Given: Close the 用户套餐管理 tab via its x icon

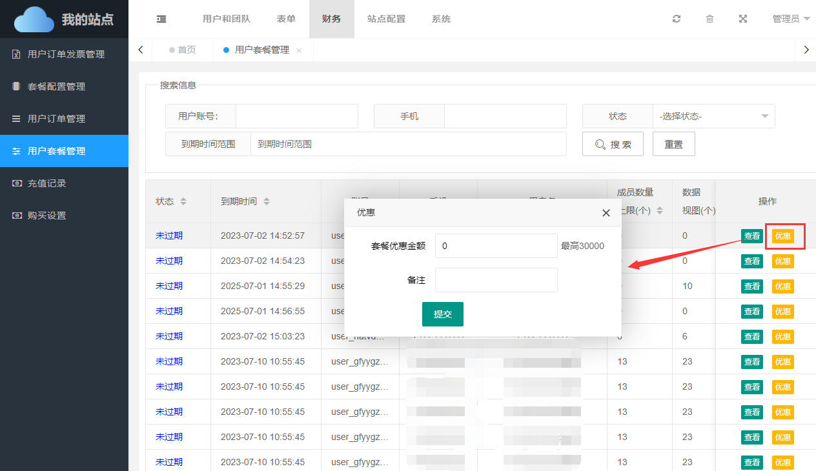Looking at the screenshot, I should (x=299, y=50).
